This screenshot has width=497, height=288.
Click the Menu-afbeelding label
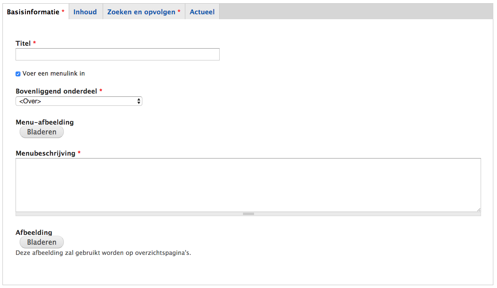(x=45, y=122)
